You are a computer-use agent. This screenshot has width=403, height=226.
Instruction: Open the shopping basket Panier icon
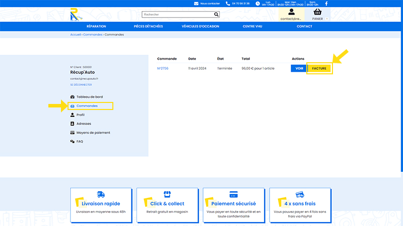pyautogui.click(x=317, y=12)
